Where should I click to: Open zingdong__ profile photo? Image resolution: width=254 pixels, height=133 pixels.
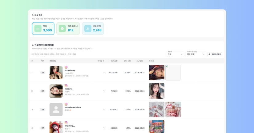(x=56, y=127)
